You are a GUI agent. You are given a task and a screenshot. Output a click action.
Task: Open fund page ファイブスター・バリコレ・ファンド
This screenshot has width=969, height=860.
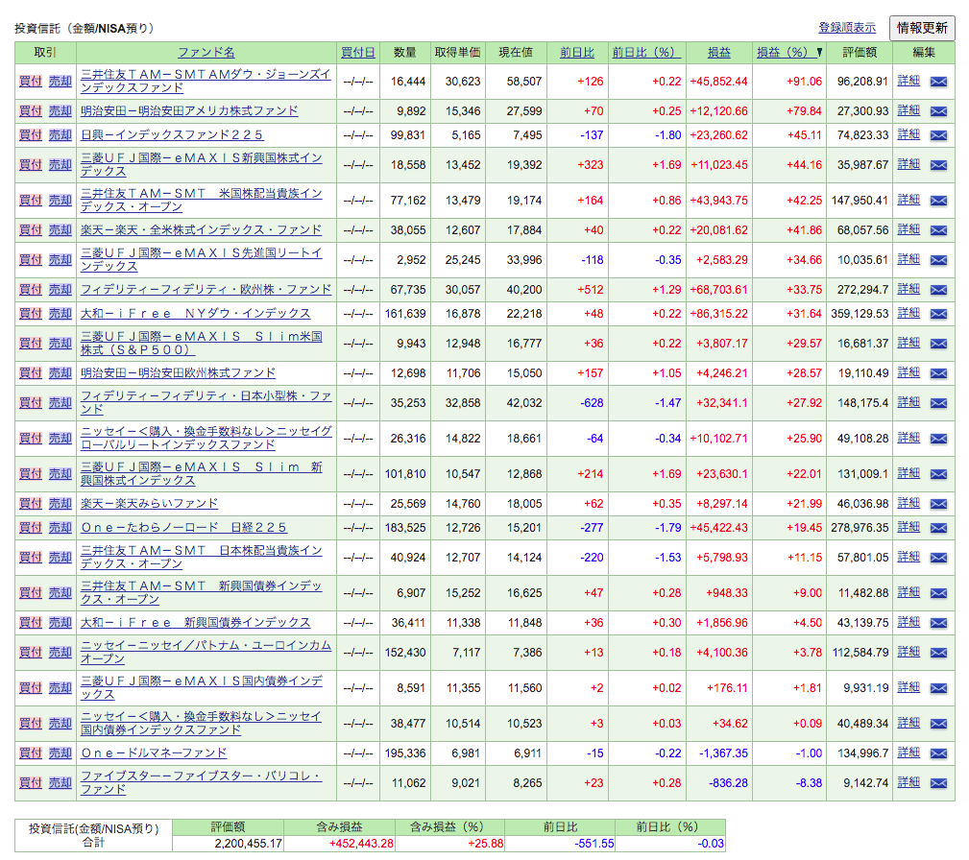tap(202, 782)
